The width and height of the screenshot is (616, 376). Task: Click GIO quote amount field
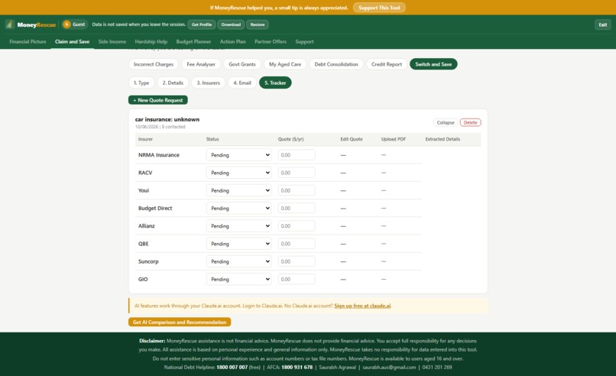(x=297, y=279)
